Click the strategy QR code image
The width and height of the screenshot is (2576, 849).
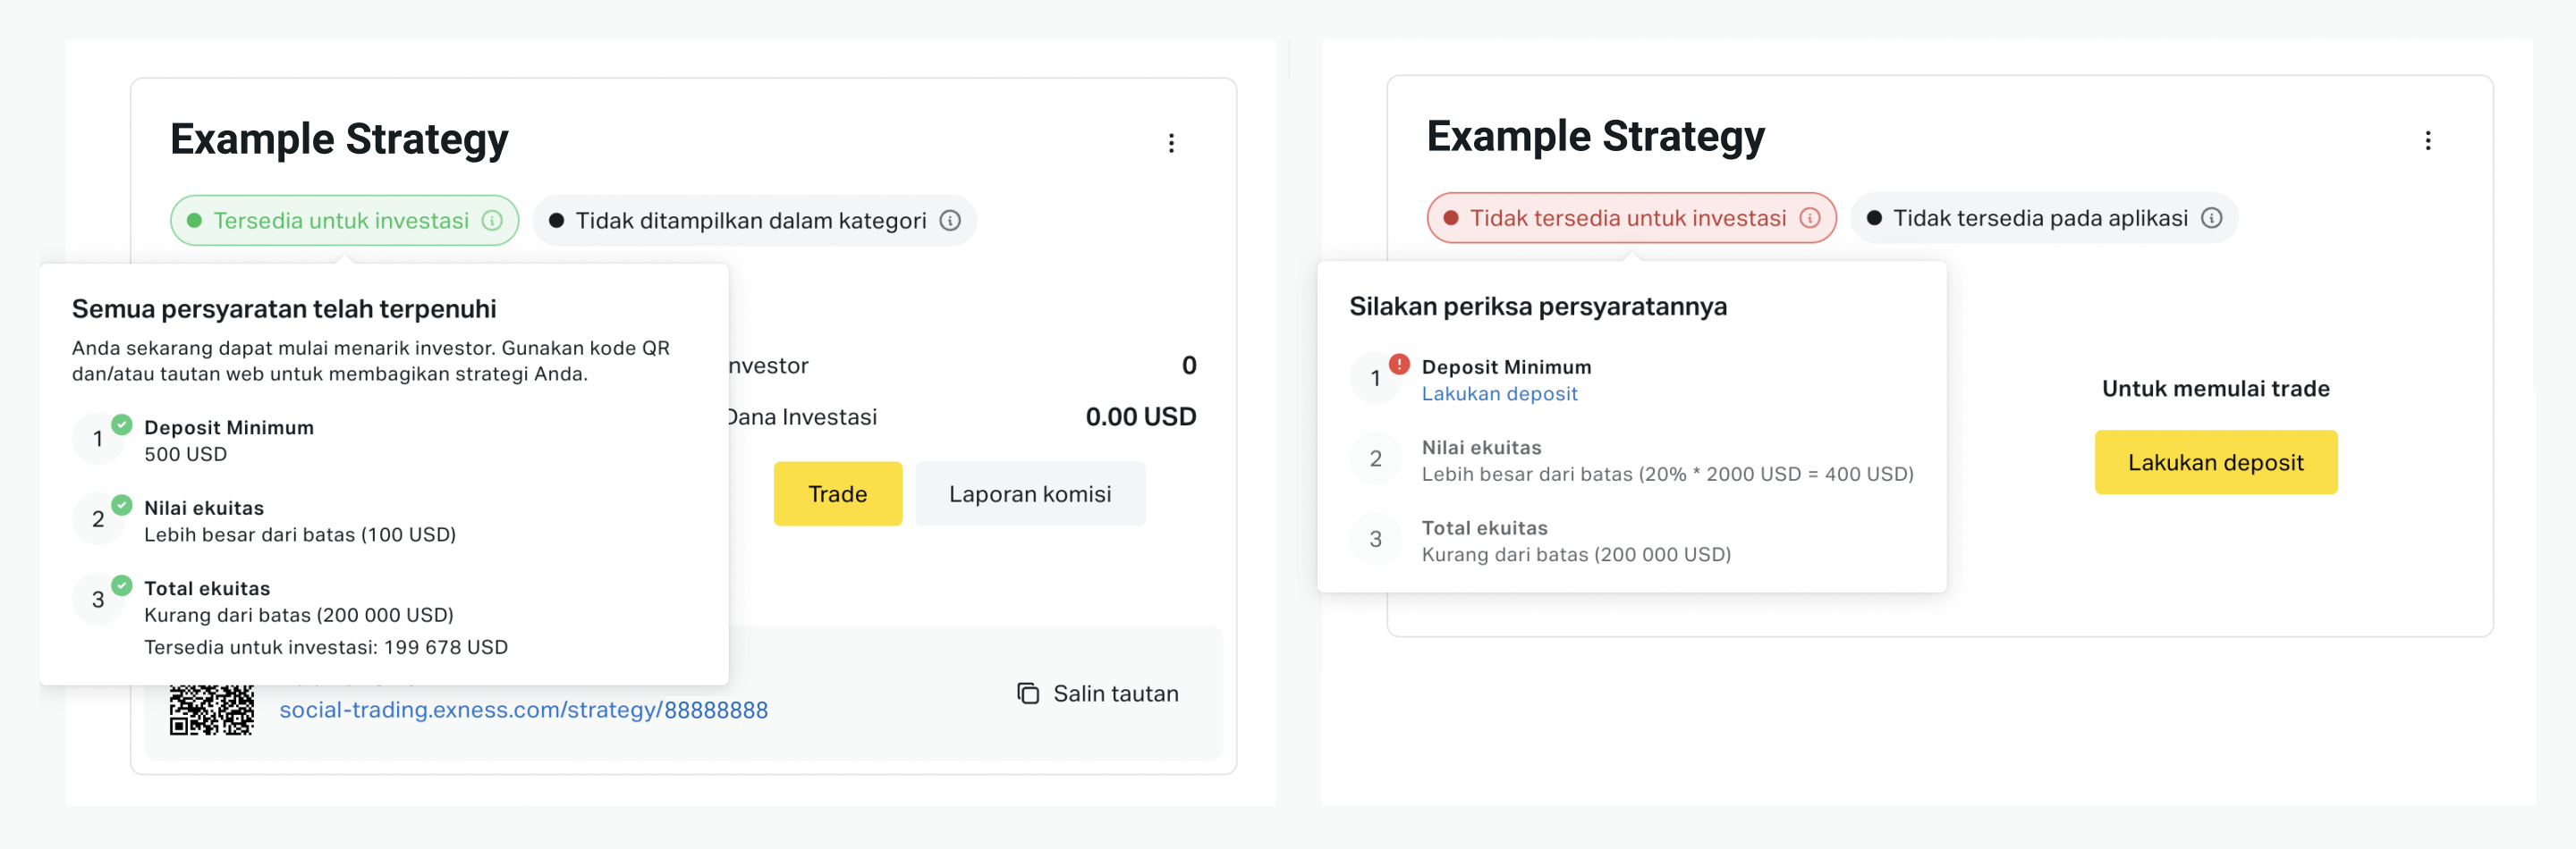tap(211, 710)
